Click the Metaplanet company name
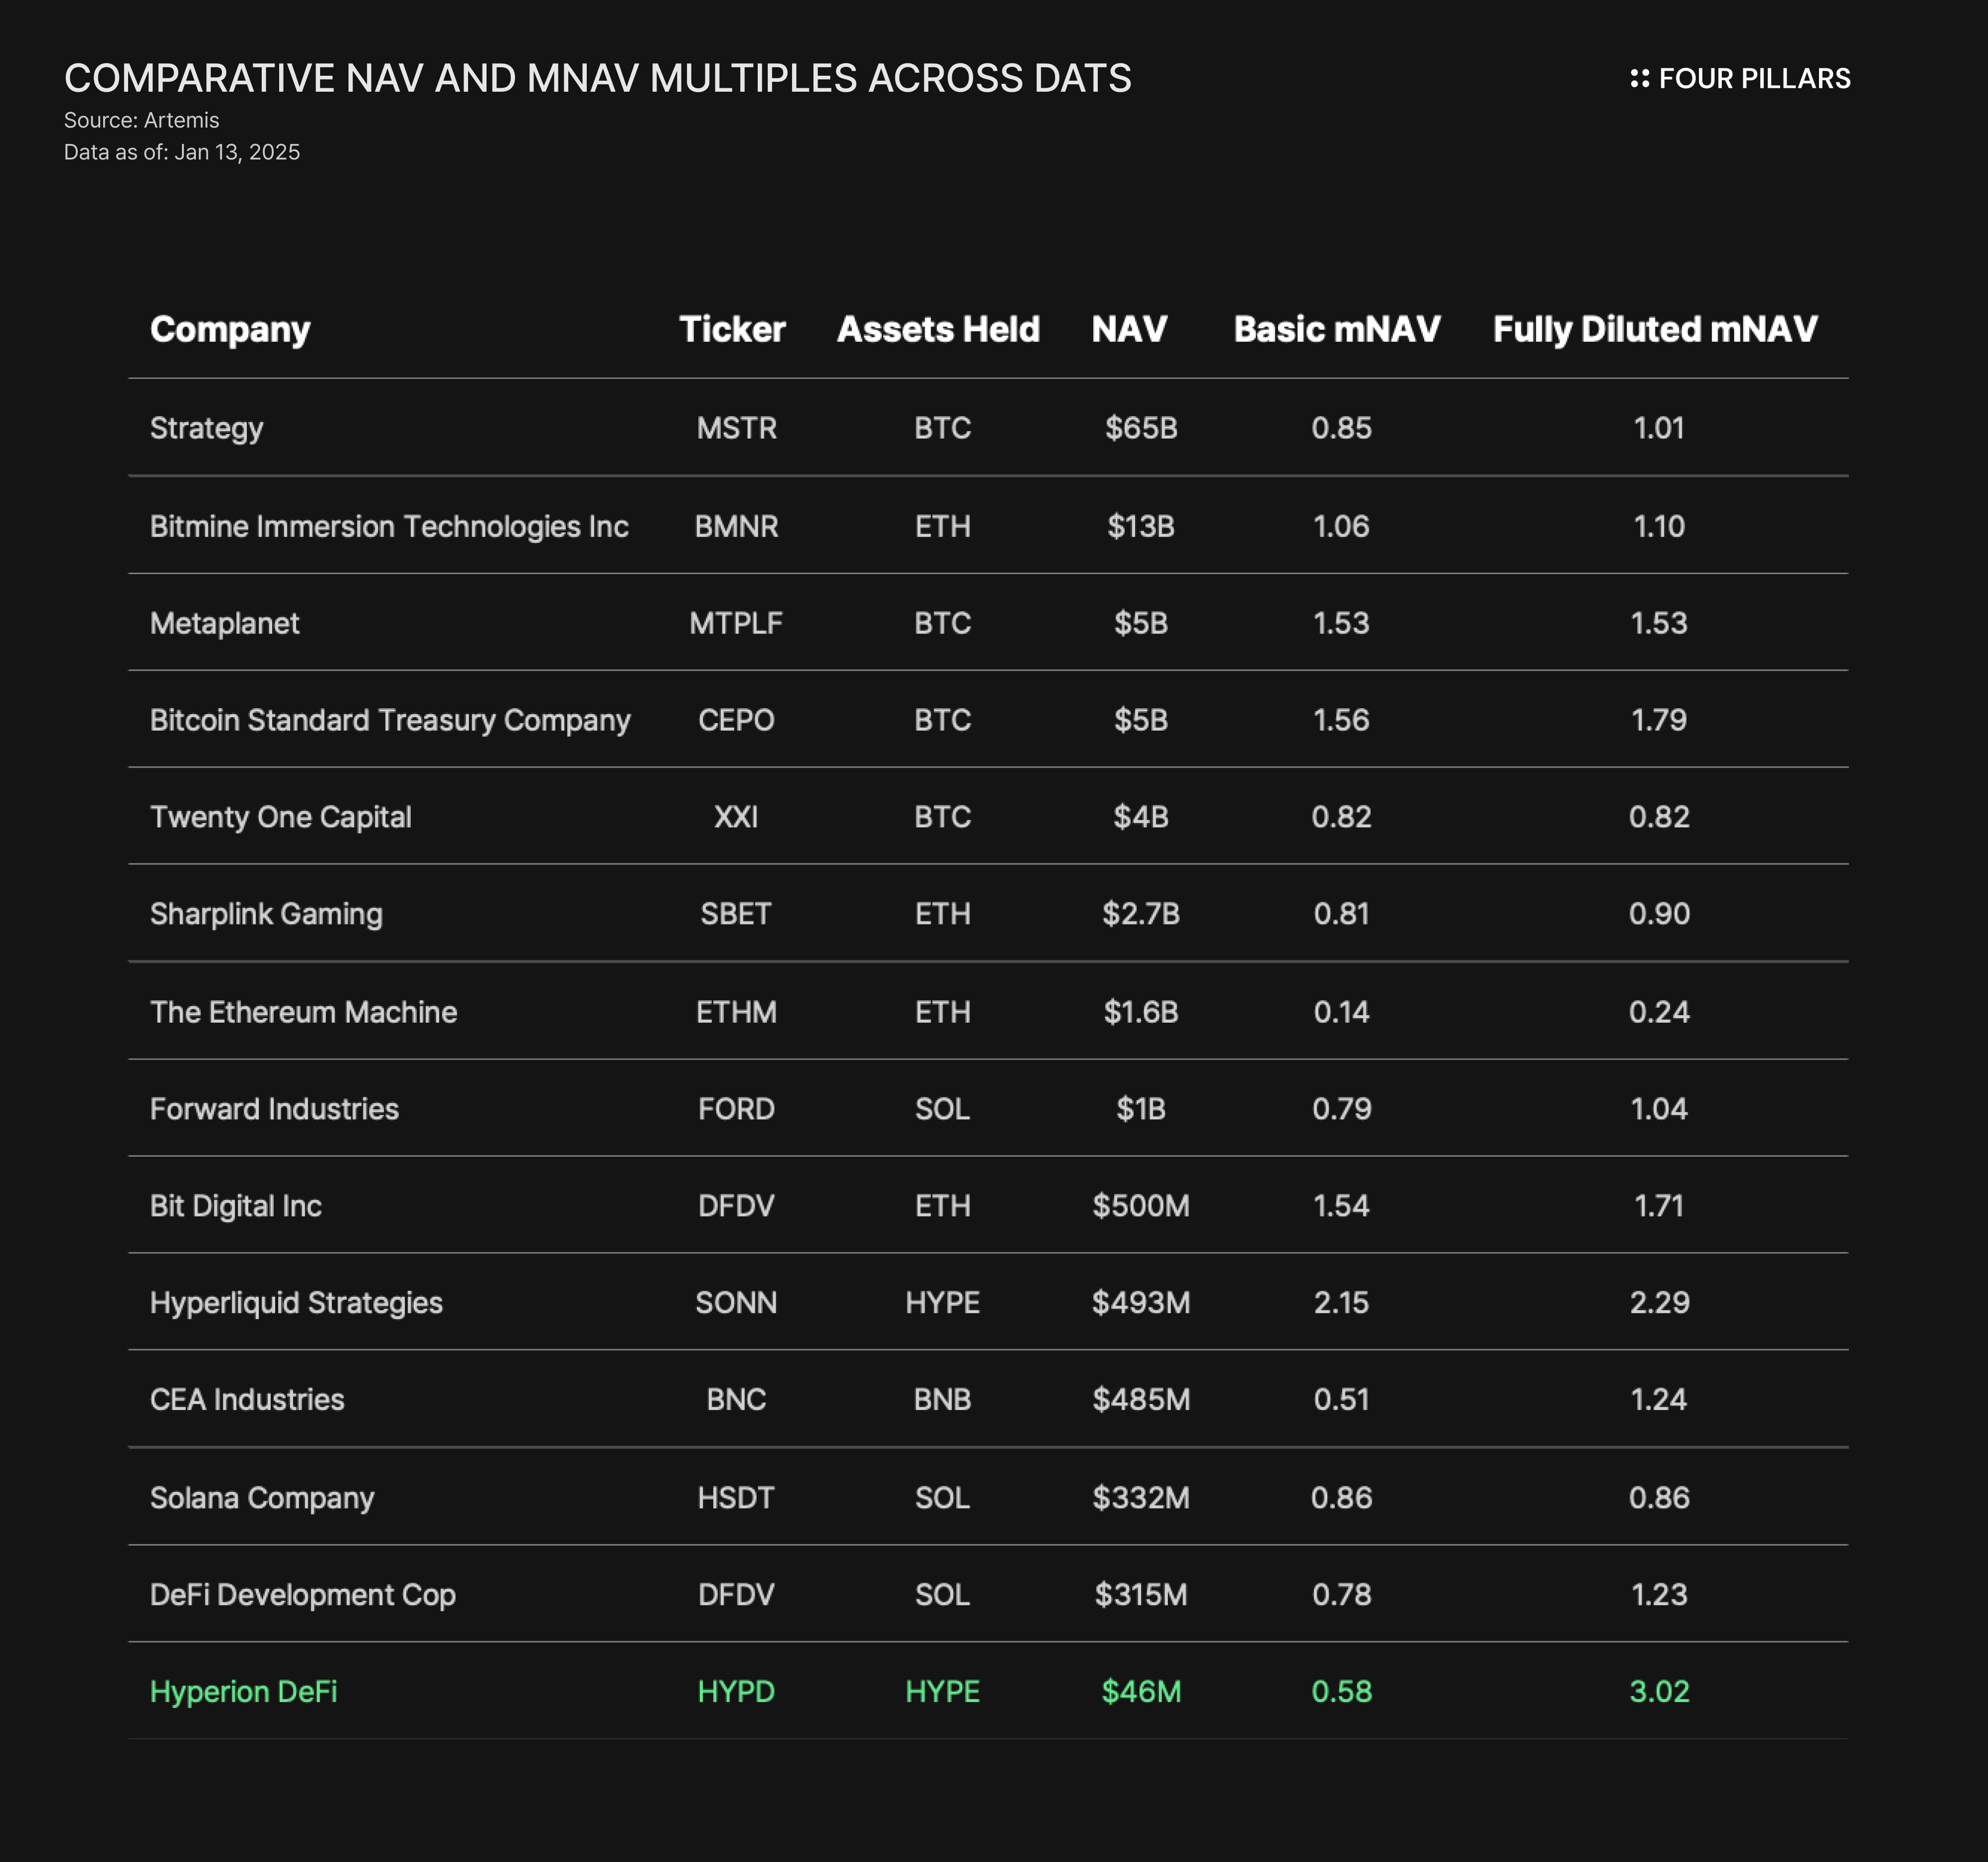The height and width of the screenshot is (1862, 1988). (224, 622)
